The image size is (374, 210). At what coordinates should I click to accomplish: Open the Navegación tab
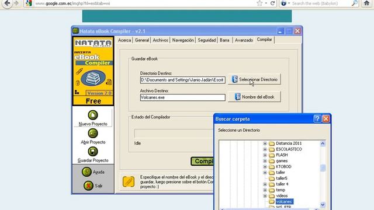pyautogui.click(x=183, y=40)
